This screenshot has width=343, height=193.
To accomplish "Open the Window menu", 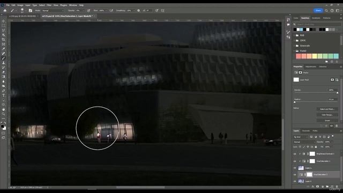I will coord(73,5).
